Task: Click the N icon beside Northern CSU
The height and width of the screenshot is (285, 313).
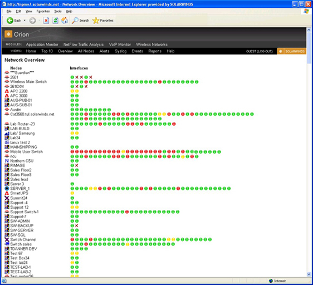Action: click(7, 161)
